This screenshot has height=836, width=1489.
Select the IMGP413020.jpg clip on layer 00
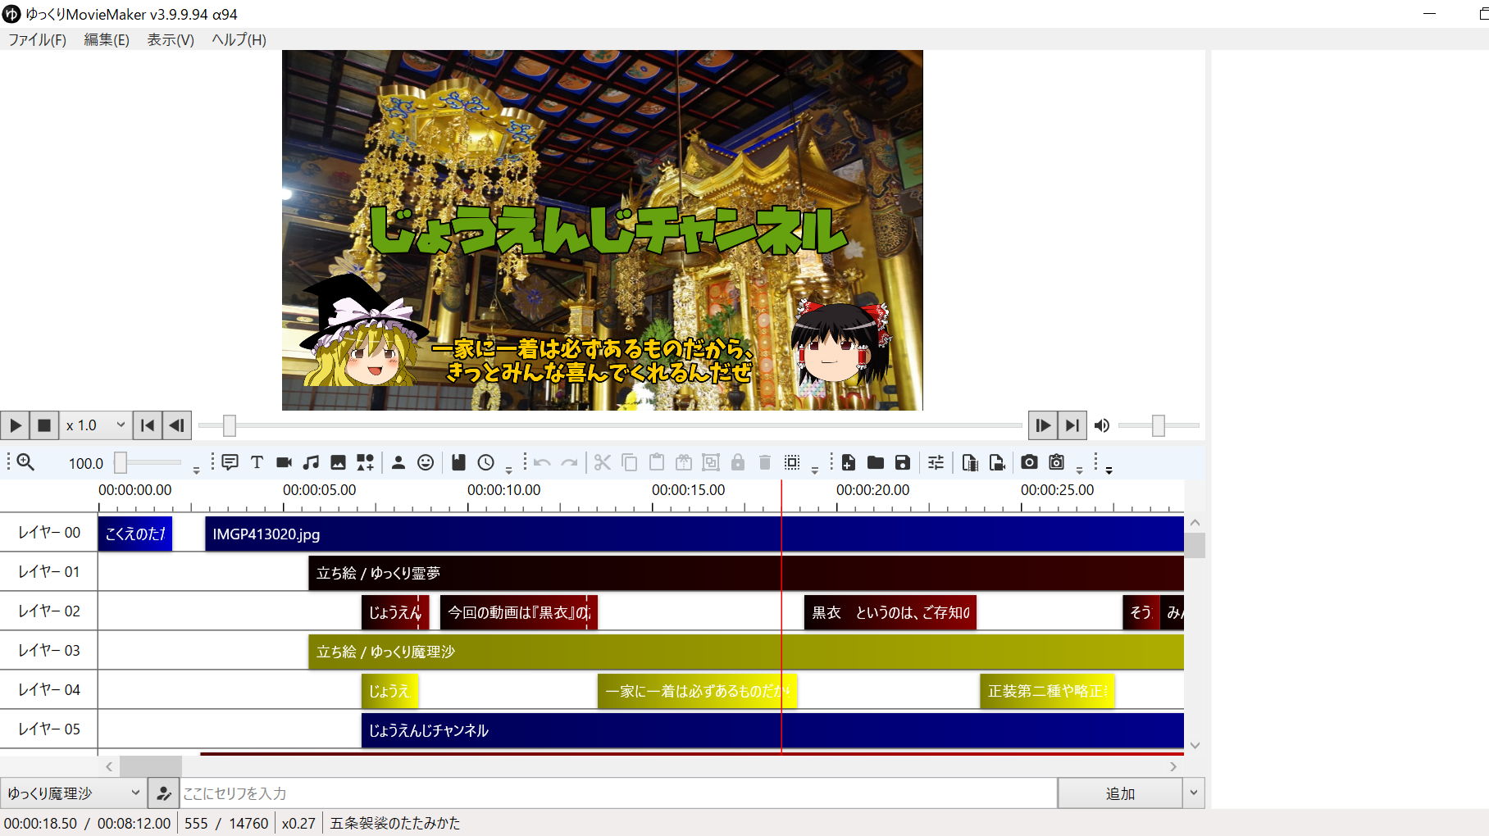[694, 534]
